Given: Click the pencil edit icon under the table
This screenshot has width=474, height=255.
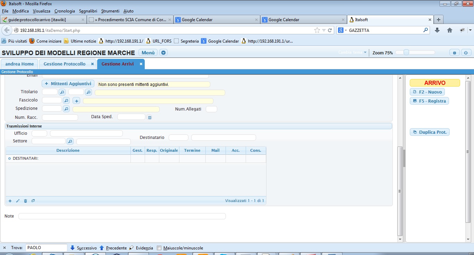Looking at the screenshot, I should pos(18,201).
